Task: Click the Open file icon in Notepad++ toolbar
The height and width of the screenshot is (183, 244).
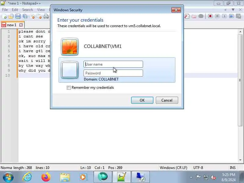Action: tap(11, 16)
